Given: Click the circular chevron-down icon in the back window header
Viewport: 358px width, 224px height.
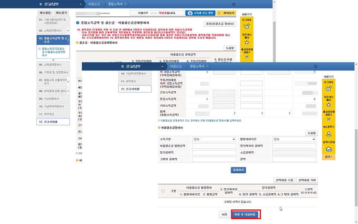Looking at the screenshot, I should (234, 4).
